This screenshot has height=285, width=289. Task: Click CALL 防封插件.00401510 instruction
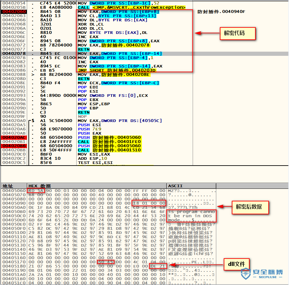coord(109,150)
